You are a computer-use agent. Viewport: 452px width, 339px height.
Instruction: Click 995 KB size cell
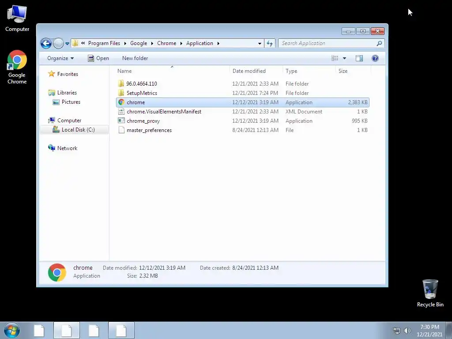point(359,121)
